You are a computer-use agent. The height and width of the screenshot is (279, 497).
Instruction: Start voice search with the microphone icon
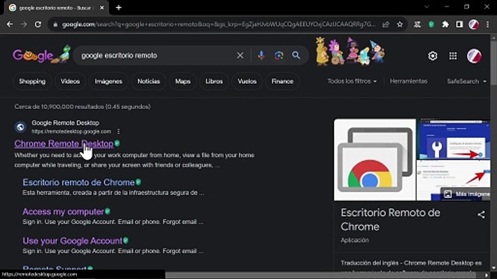point(261,55)
